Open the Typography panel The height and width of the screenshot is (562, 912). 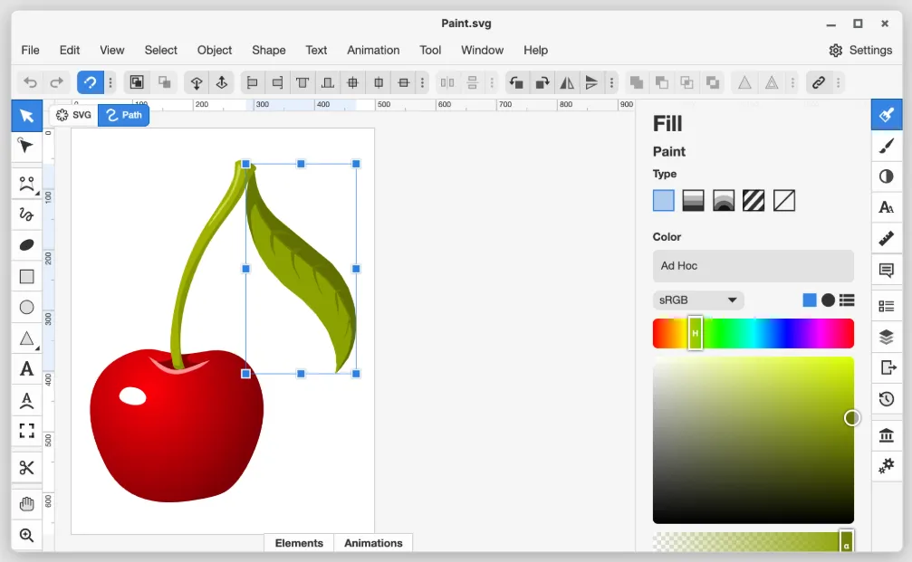pos(887,207)
